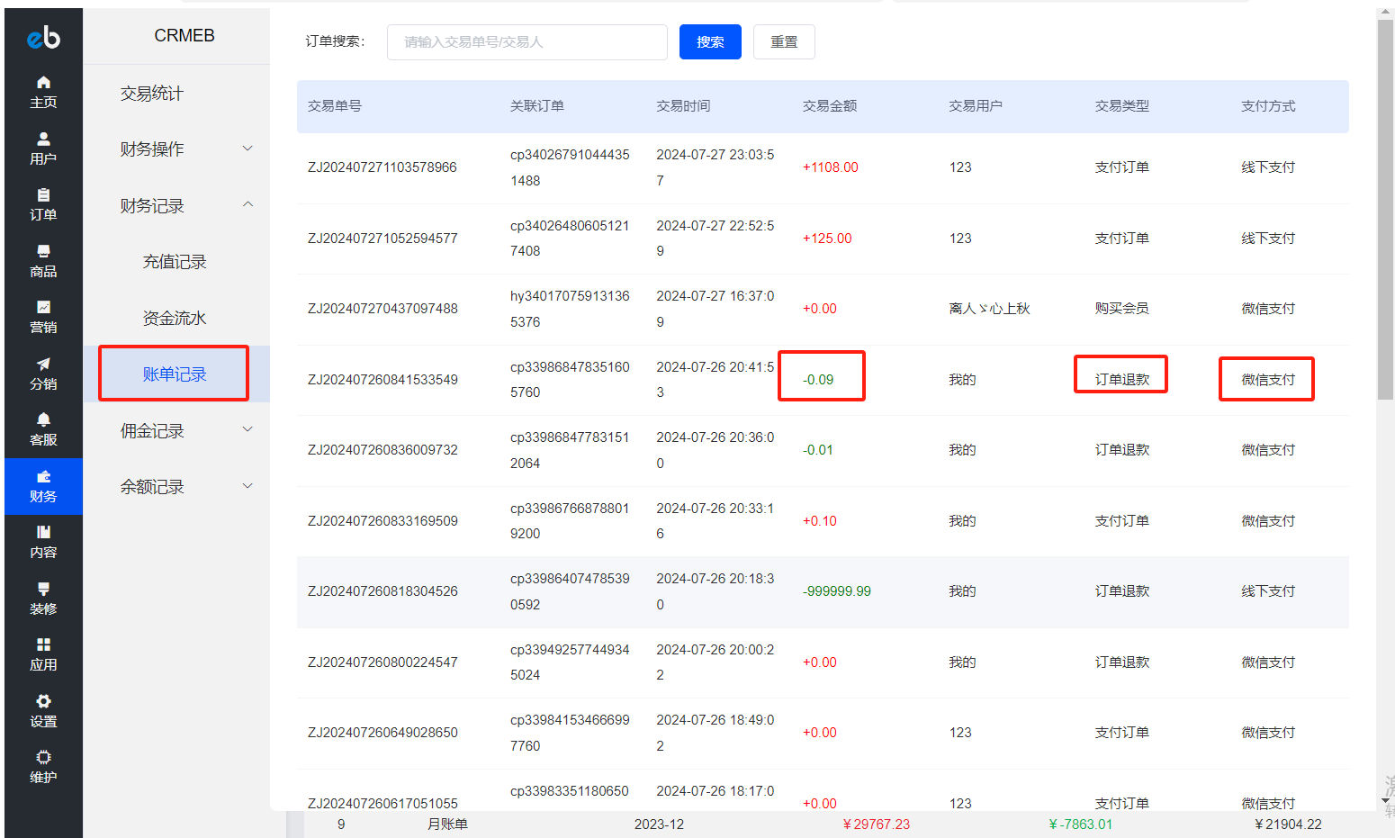This screenshot has width=1395, height=838.
Task: Open the 用户 users sidebar icon
Action: pyautogui.click(x=43, y=149)
